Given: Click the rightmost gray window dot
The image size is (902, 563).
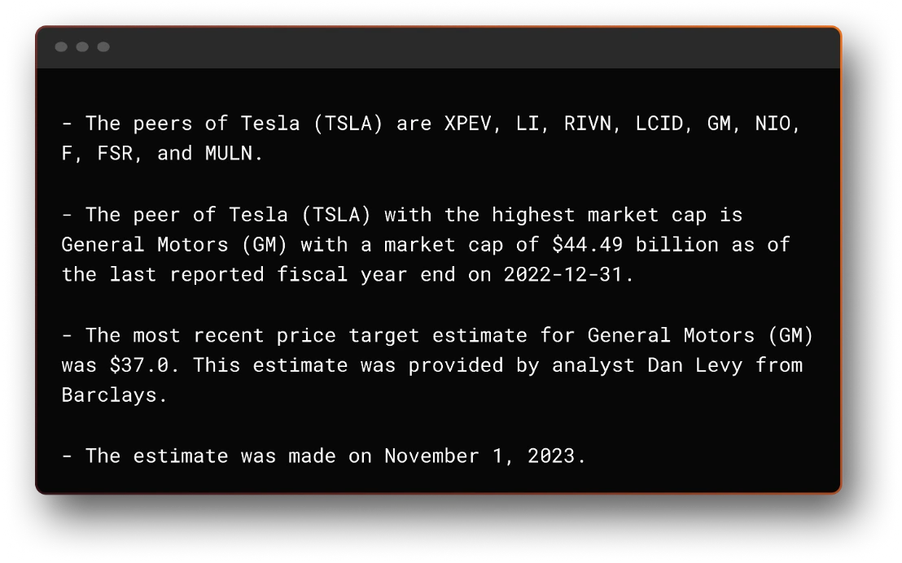Looking at the screenshot, I should click(103, 47).
